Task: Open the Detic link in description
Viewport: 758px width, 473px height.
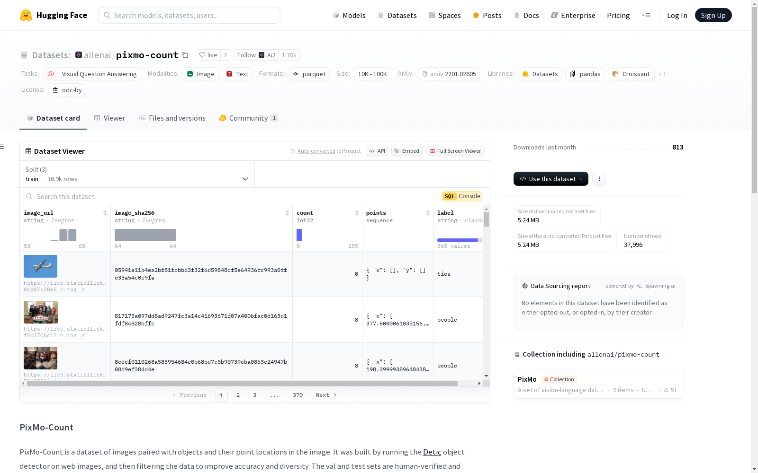Action: [432, 452]
